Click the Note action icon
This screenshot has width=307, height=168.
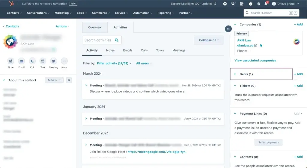tap(11, 61)
